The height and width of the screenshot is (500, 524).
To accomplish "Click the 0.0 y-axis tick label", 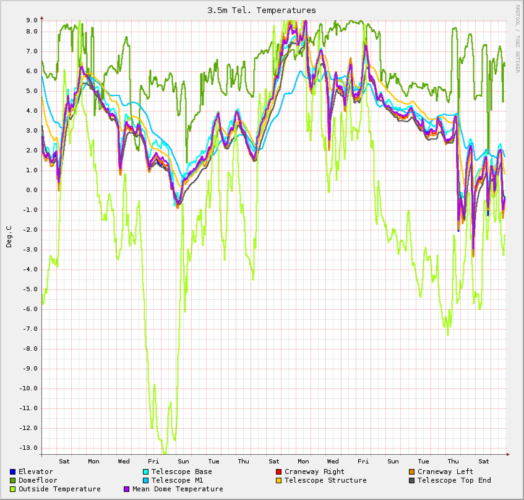I will coord(32,190).
